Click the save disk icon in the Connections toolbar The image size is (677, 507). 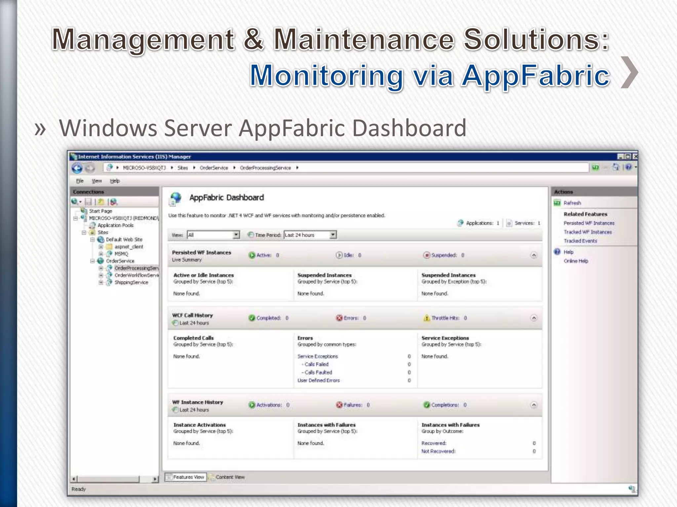point(88,202)
